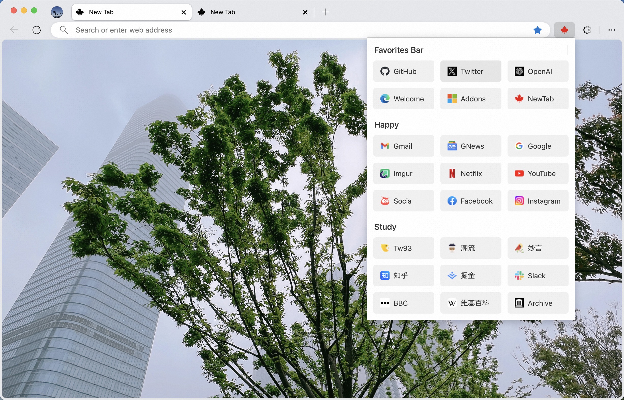Image resolution: width=624 pixels, height=400 pixels.
Task: Go to the YouTube bookmark
Action: point(538,174)
